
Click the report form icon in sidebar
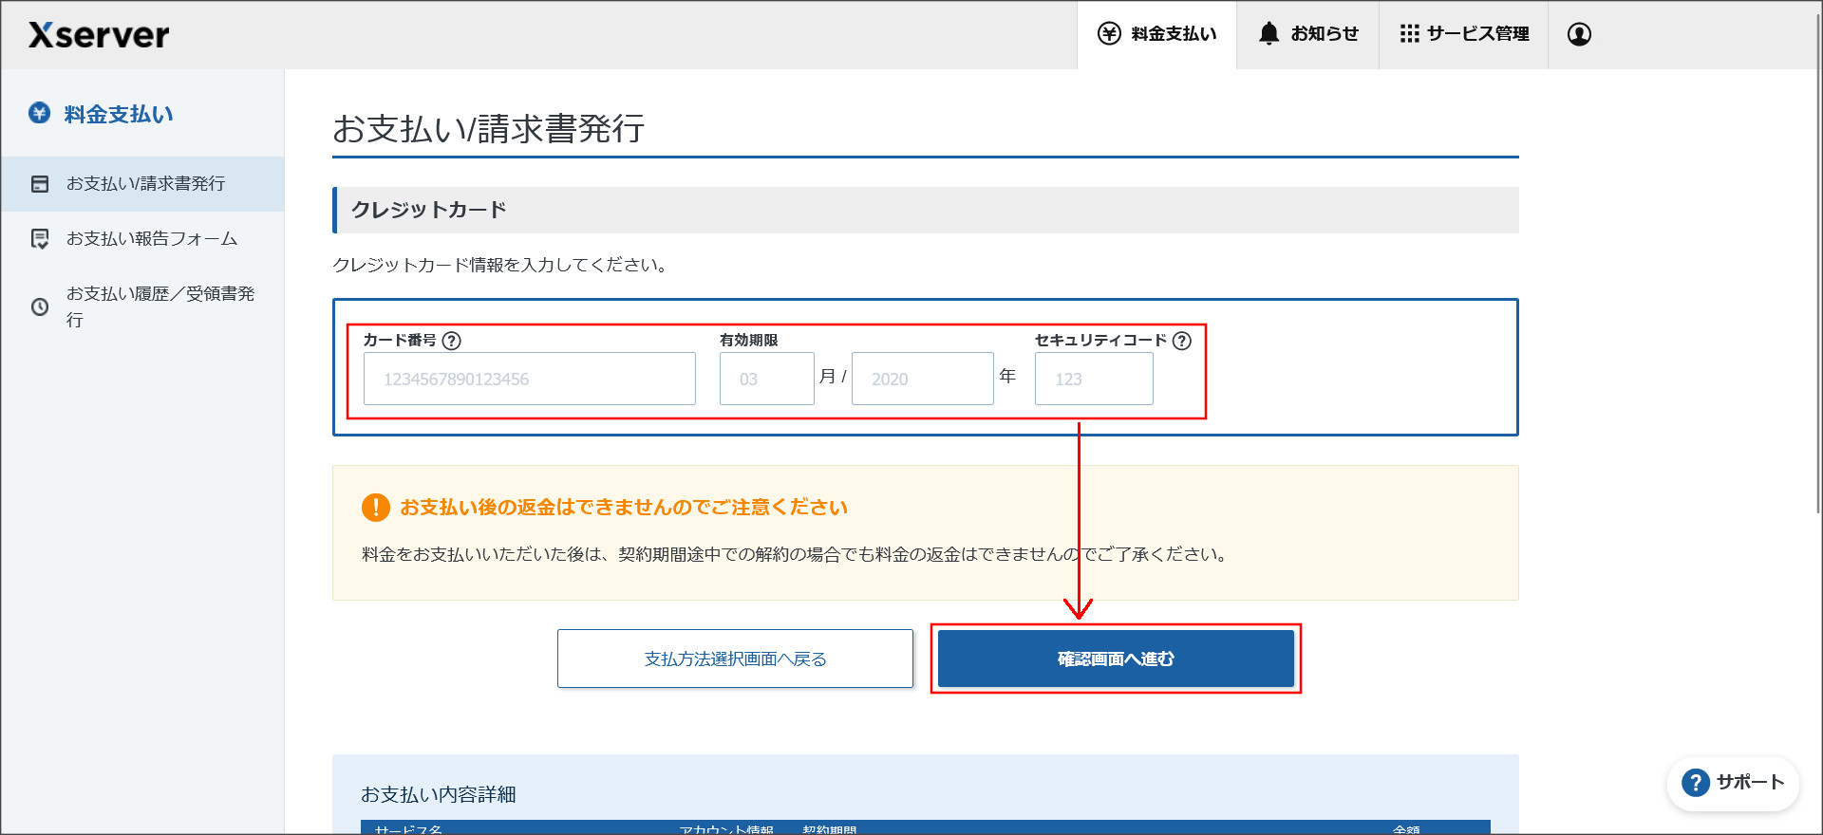pyautogui.click(x=40, y=239)
